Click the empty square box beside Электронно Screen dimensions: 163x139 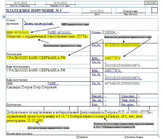pyautogui.click(x=155, y=10)
